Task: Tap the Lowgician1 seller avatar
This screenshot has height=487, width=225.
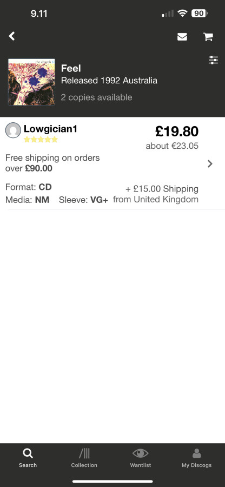Action: point(13,130)
